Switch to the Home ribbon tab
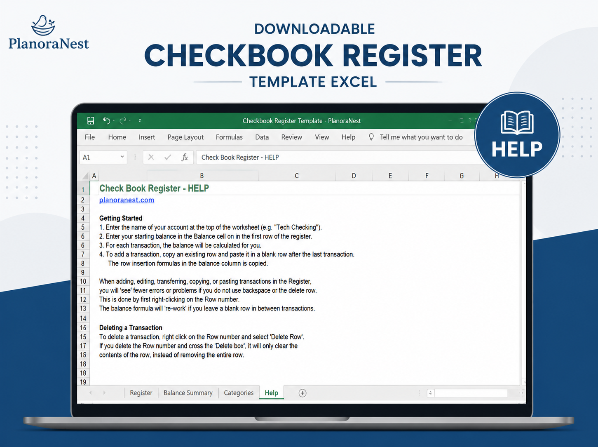Viewport: 598px width, 447px height. [117, 137]
